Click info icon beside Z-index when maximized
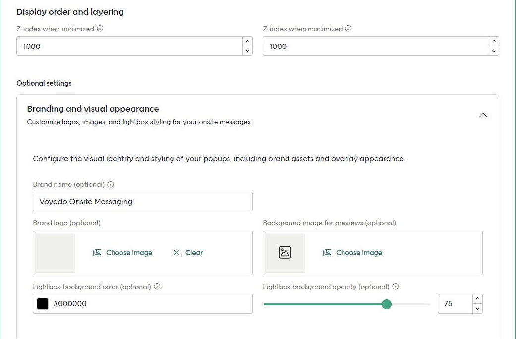 348,29
